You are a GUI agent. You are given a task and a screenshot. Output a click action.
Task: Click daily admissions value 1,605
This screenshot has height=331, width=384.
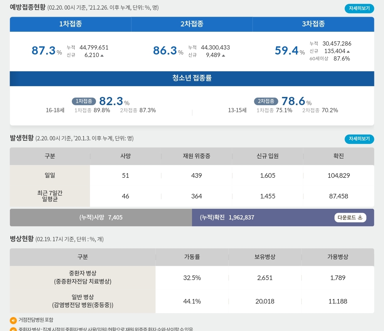point(268,175)
